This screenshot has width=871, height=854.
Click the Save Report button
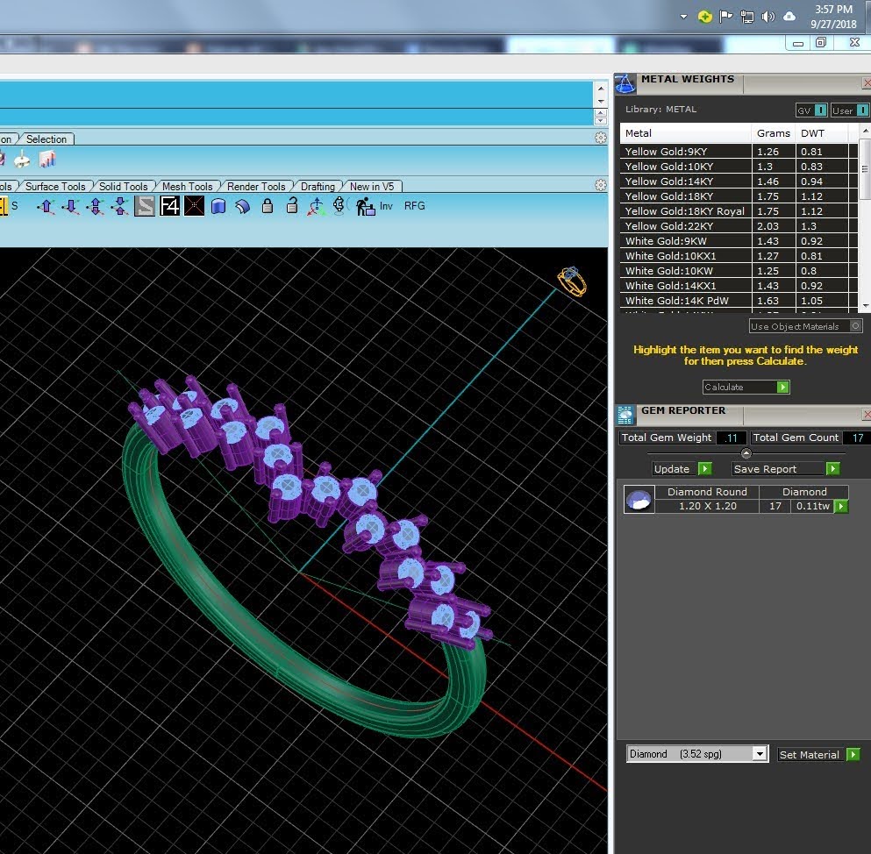(x=785, y=468)
